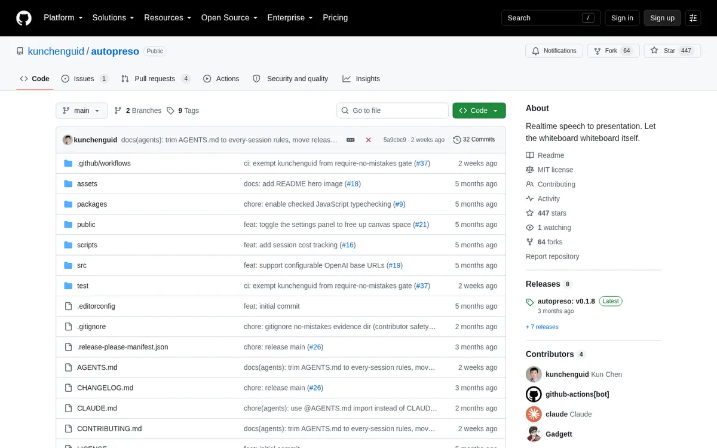The width and height of the screenshot is (717, 448).
Task: Switch to the Insights tab
Action: point(361,79)
